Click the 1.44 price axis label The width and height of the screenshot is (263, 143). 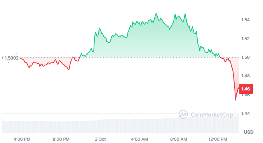[246, 114]
